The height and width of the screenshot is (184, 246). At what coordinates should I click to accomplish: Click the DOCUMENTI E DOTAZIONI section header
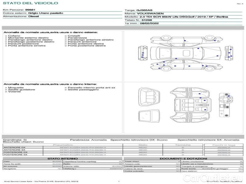(x=183, y=159)
